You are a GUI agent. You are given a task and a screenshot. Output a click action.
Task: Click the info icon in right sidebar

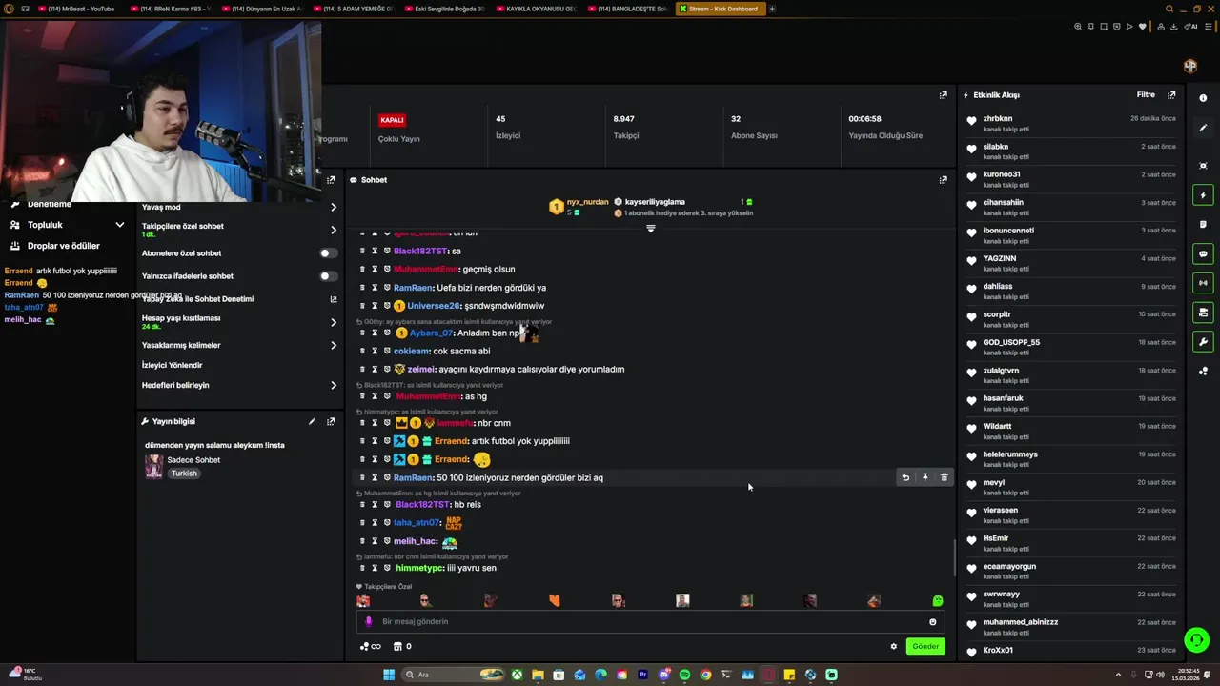(1203, 98)
